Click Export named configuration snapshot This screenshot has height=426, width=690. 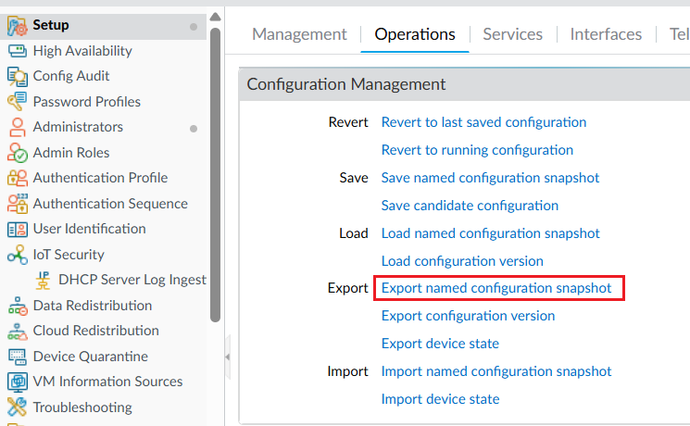point(496,288)
